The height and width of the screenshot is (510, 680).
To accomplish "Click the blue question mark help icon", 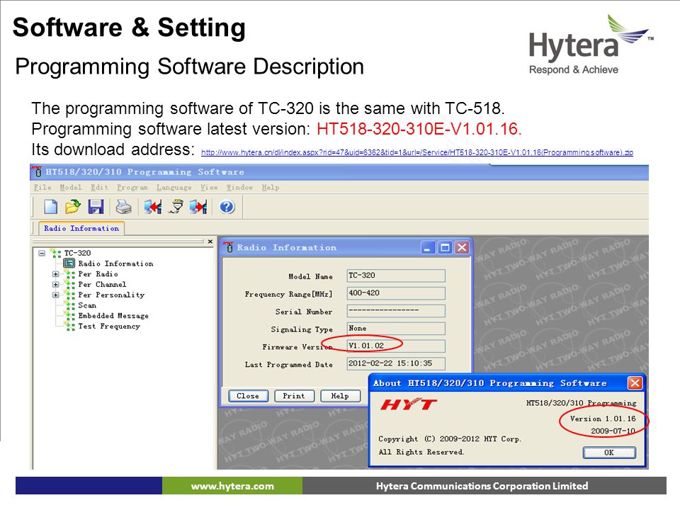I will 227,206.
